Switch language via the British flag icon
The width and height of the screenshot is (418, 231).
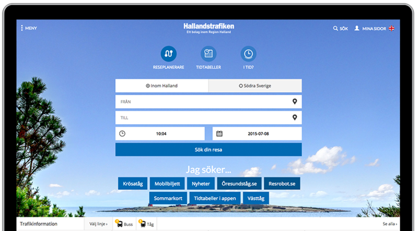pyautogui.click(x=391, y=28)
